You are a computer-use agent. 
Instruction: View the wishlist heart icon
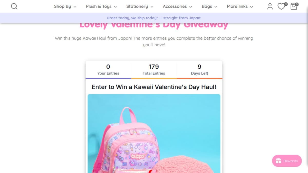click(282, 6)
